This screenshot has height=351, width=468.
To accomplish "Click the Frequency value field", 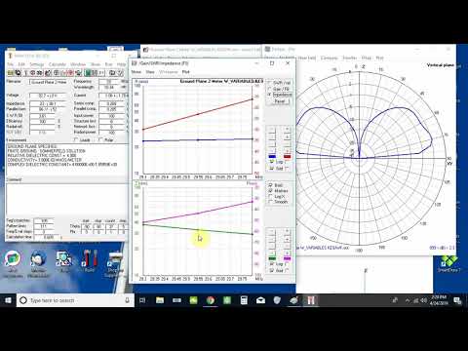I will 109,81.
